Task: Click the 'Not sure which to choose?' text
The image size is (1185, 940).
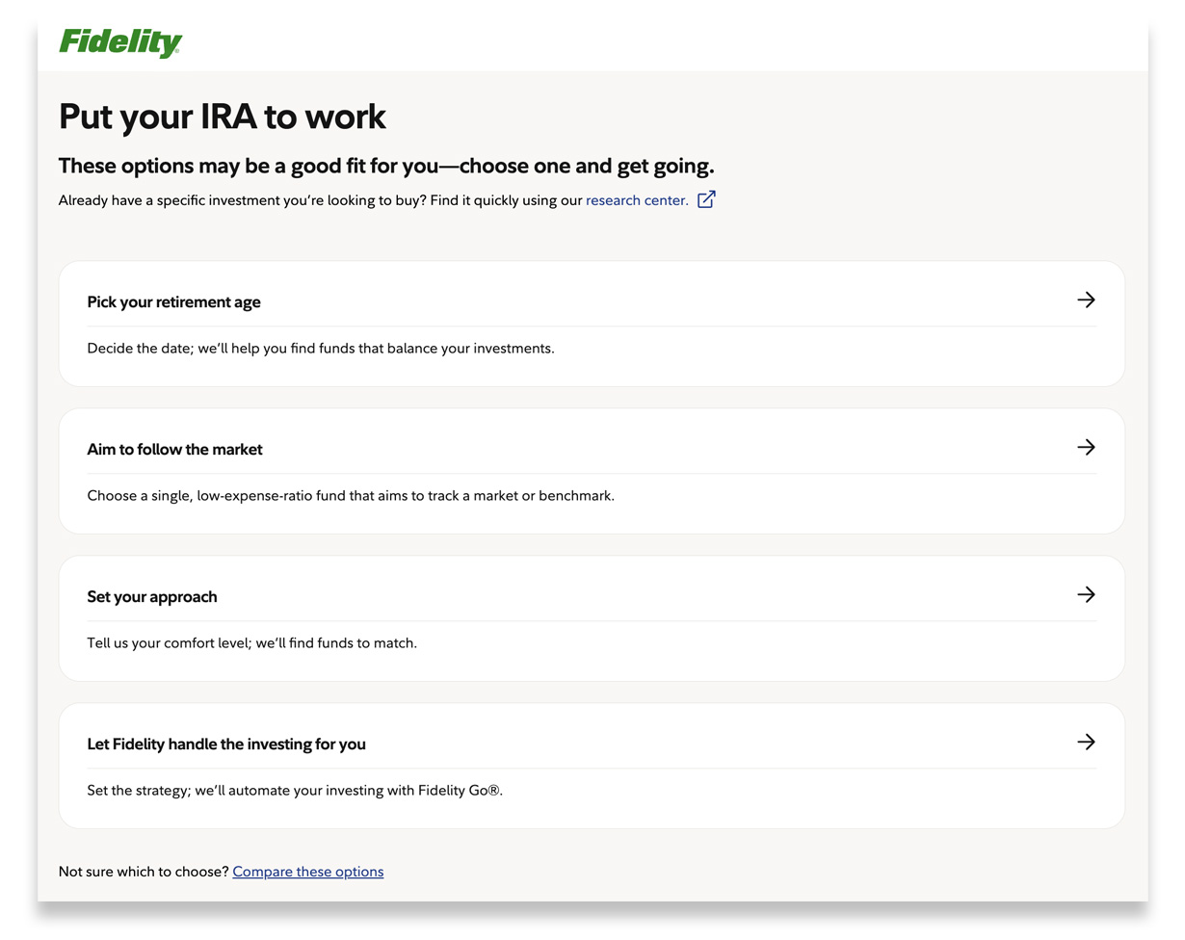Action: tap(144, 872)
